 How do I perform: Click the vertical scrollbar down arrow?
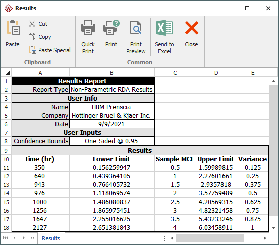[x=274, y=228]
